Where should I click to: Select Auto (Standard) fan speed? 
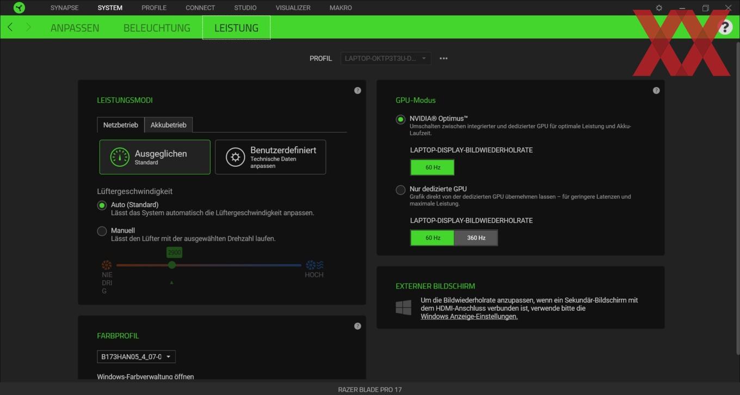click(102, 205)
